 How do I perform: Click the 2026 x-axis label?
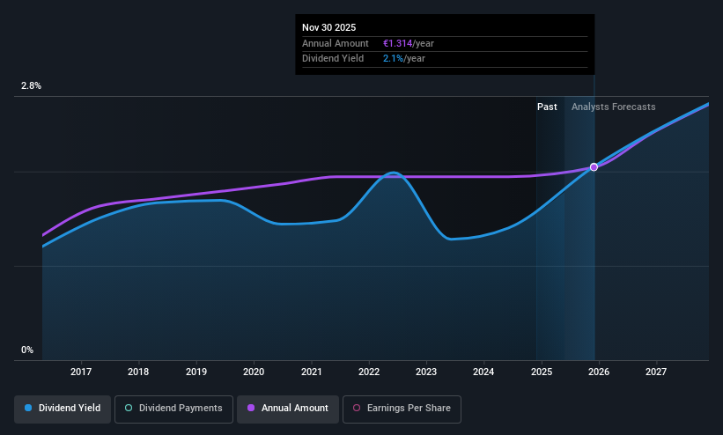click(599, 372)
